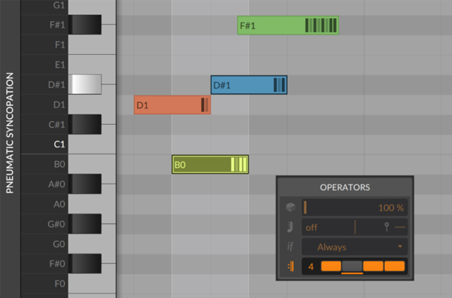Click the F#0 black piano key
The height and width of the screenshot is (298, 452).
[x=84, y=263]
